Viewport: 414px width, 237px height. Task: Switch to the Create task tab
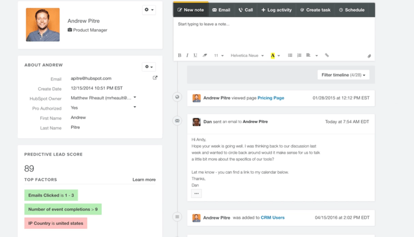coord(315,10)
